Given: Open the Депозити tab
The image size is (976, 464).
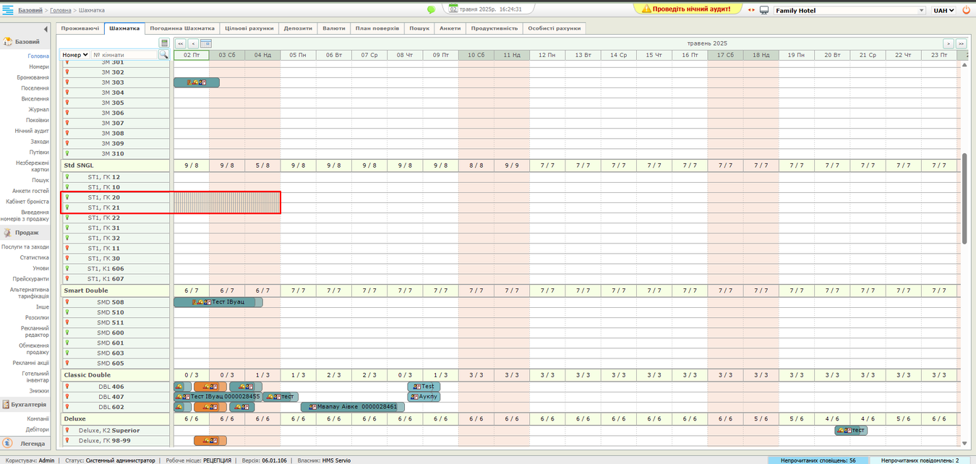Looking at the screenshot, I should coord(298,28).
